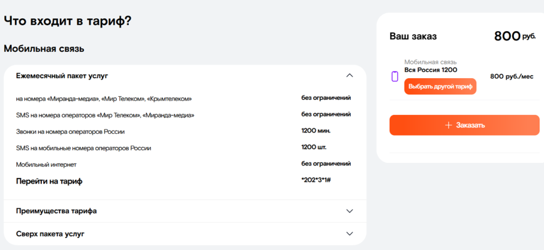This screenshot has width=544, height=250.
Task: Expand Преимущества тарифа with its chevron arrow
Action: [x=350, y=211]
